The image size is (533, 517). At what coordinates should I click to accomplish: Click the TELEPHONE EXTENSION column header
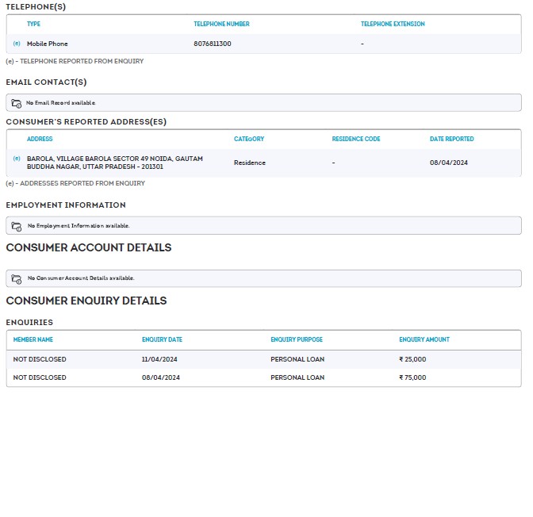click(393, 24)
